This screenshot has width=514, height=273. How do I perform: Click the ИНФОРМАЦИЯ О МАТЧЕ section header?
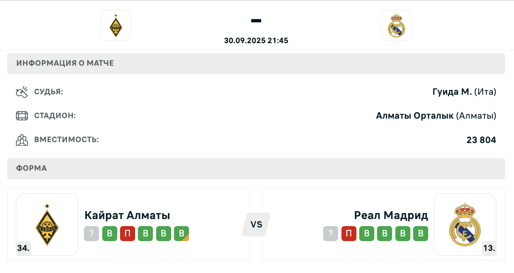click(x=256, y=63)
